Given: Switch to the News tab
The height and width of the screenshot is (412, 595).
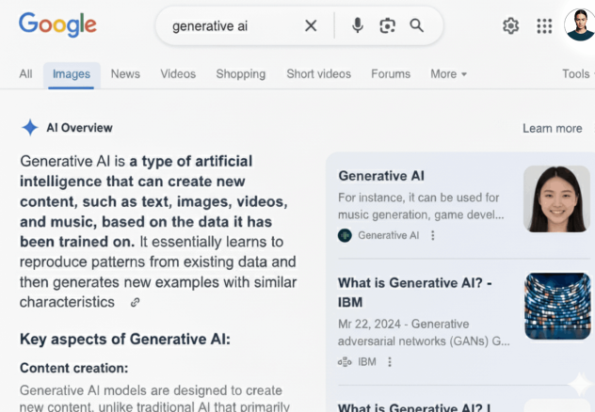Looking at the screenshot, I should (125, 74).
